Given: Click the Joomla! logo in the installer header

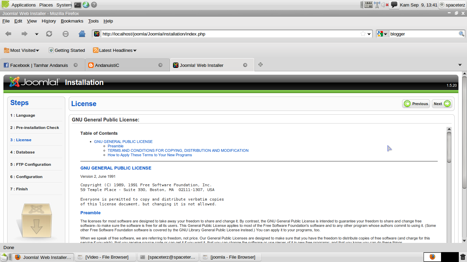Looking at the screenshot, I should click(34, 82).
